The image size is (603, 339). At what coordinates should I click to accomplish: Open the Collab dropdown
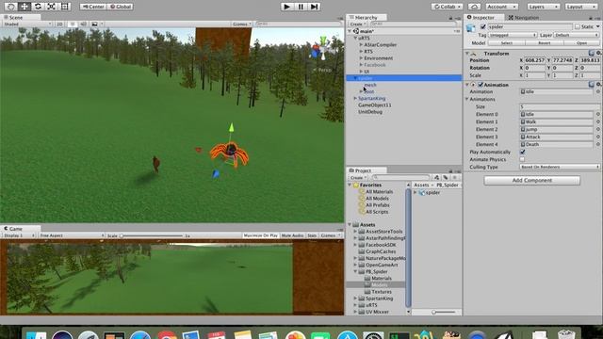447,7
